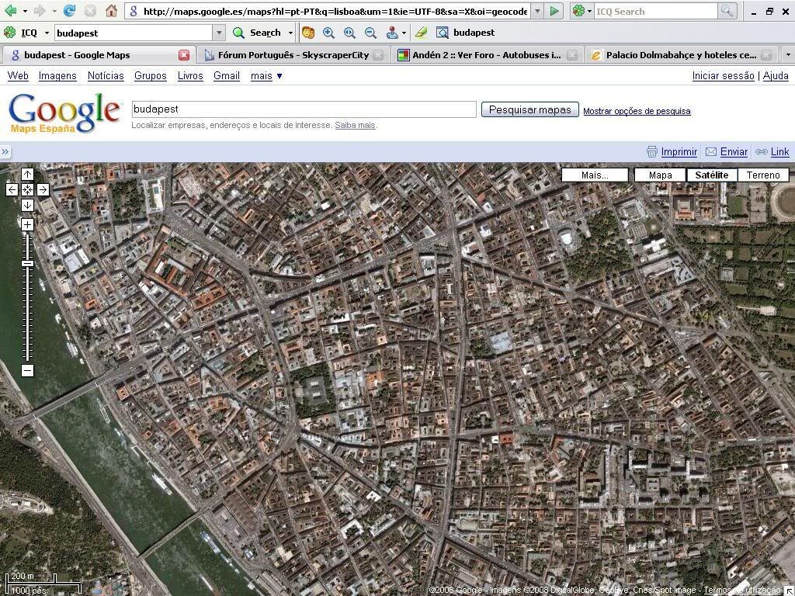Click the map zoom slider handle
Screen dimensions: 795x596
(x=27, y=264)
